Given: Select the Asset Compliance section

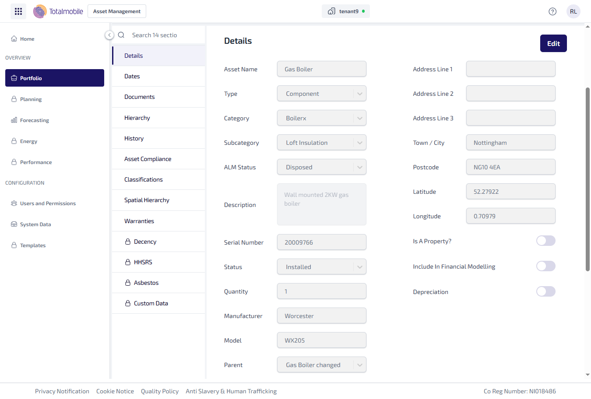Looking at the screenshot, I should [148, 159].
